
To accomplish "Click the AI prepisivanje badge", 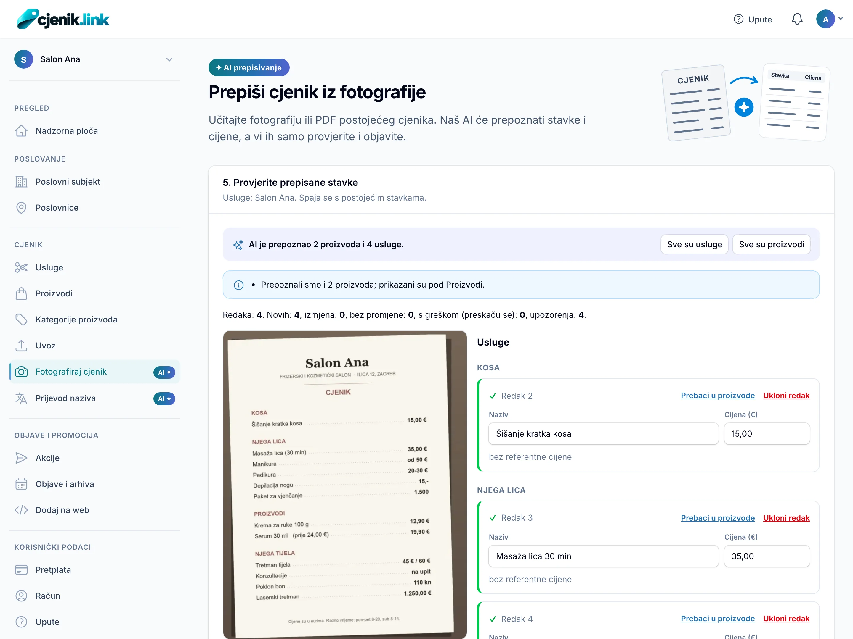I will [249, 68].
